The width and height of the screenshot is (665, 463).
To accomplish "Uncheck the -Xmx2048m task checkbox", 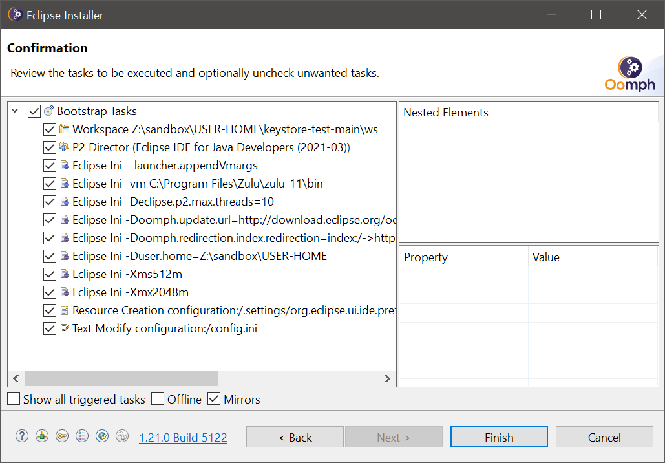I will [50, 292].
